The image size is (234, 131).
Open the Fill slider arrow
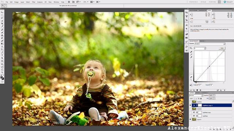(214, 99)
